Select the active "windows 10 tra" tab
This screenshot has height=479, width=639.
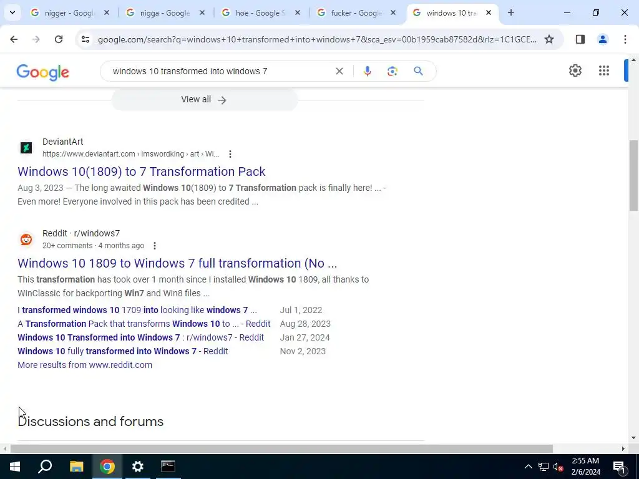click(452, 12)
